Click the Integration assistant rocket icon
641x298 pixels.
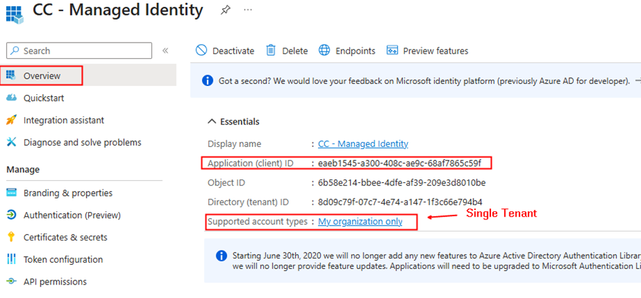coord(12,120)
